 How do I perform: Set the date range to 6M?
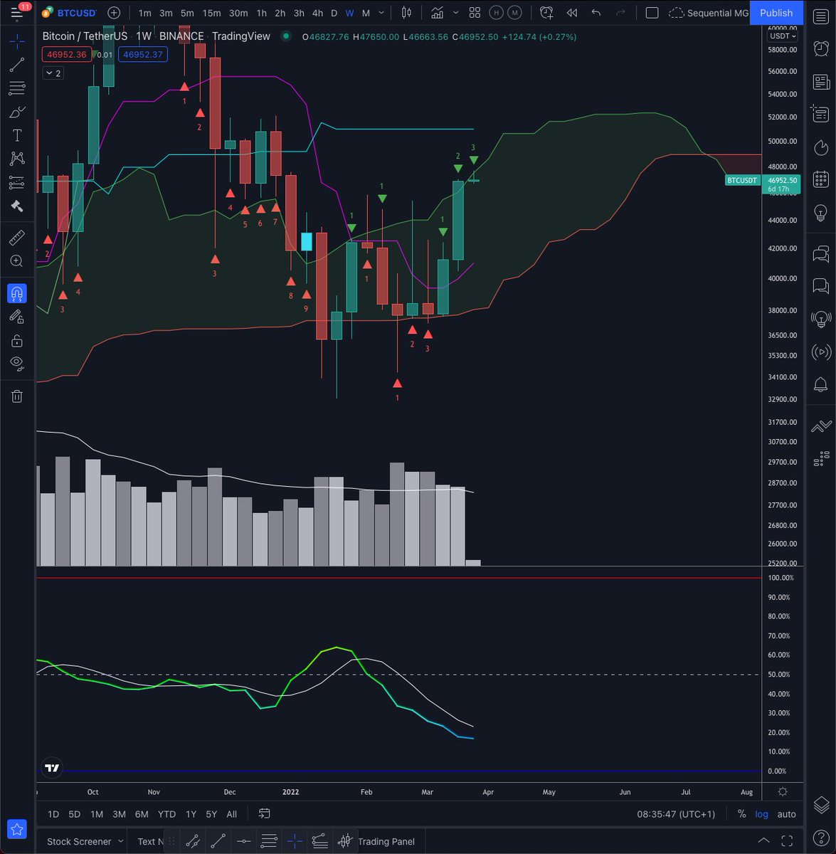click(x=142, y=814)
